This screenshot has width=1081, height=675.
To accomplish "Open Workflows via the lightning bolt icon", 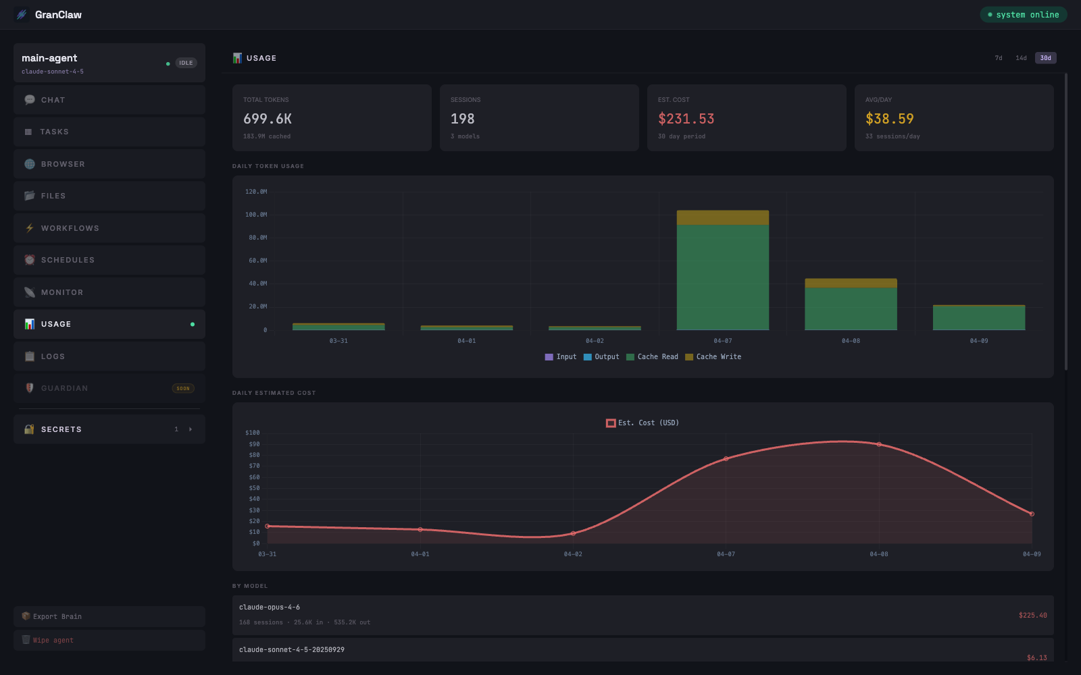I will point(29,227).
